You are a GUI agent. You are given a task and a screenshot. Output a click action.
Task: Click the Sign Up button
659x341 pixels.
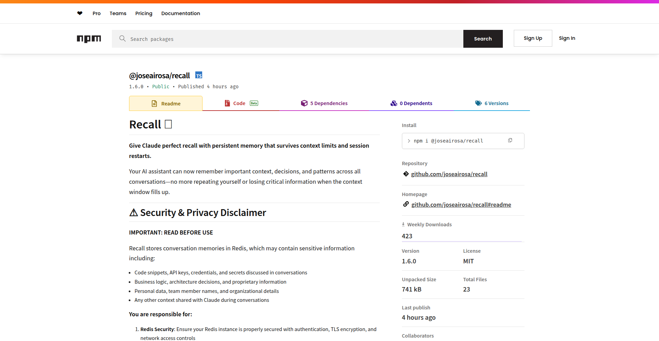pyautogui.click(x=533, y=38)
